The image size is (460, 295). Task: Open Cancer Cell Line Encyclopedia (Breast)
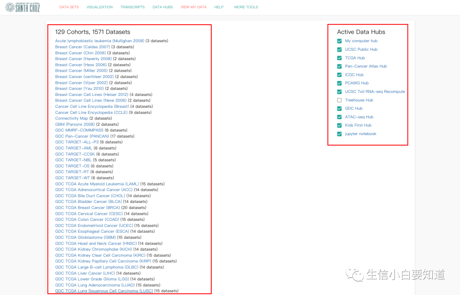point(92,106)
